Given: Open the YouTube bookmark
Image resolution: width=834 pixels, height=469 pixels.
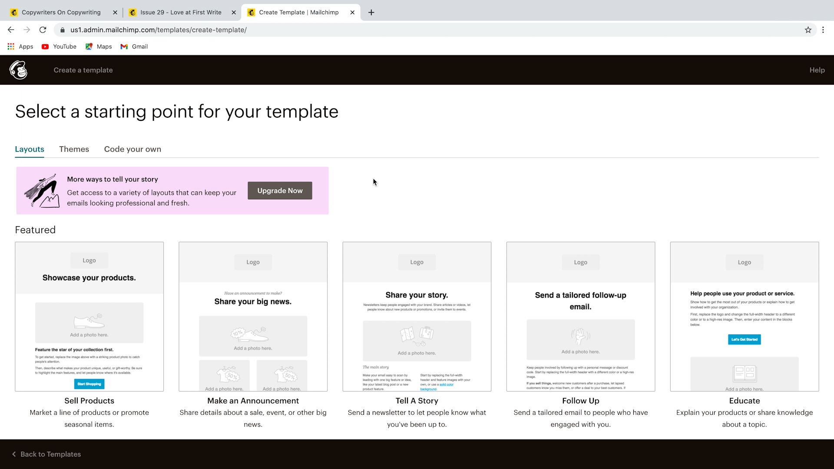Looking at the screenshot, I should click(59, 46).
